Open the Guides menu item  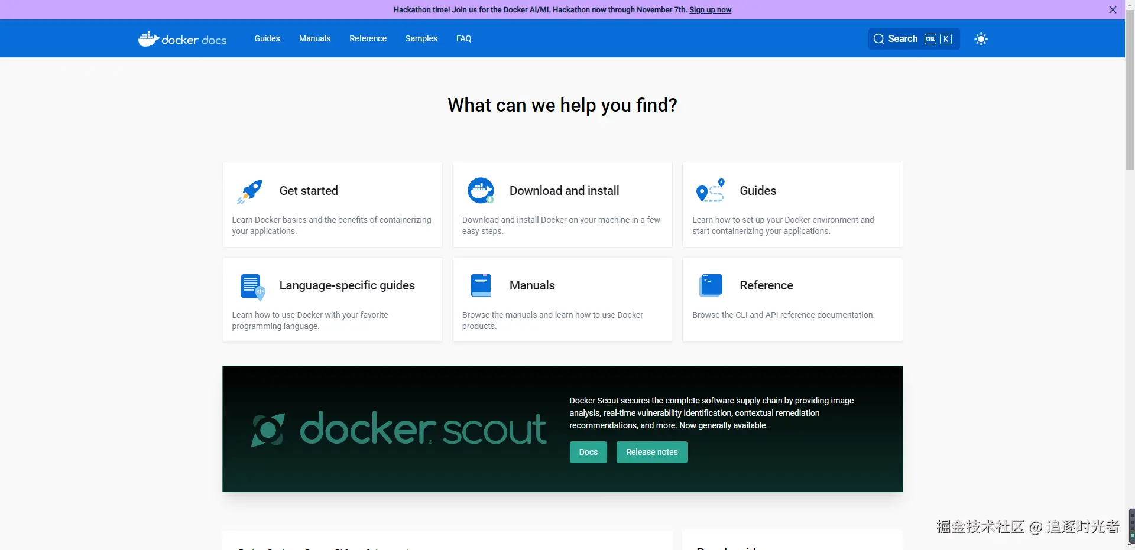point(267,38)
